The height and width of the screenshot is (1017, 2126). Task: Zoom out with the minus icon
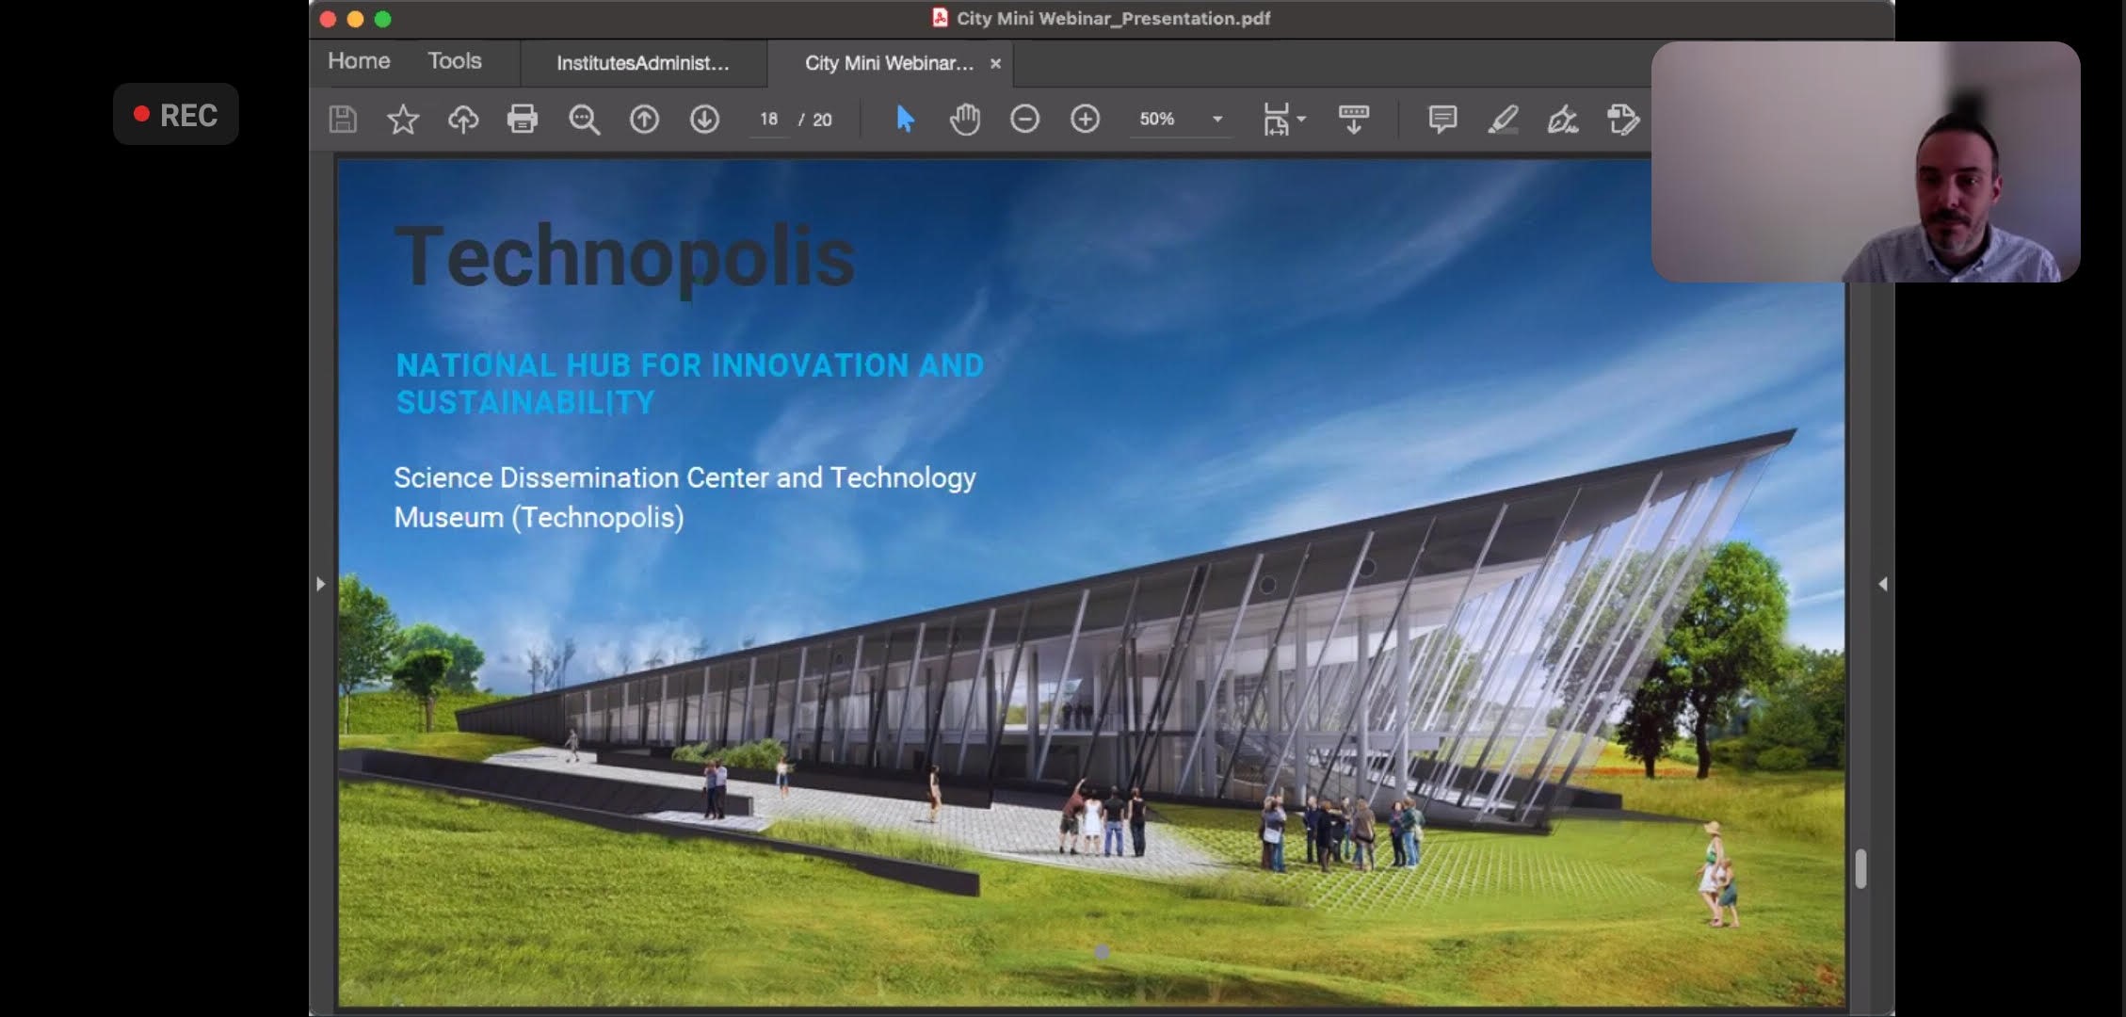click(x=1024, y=120)
